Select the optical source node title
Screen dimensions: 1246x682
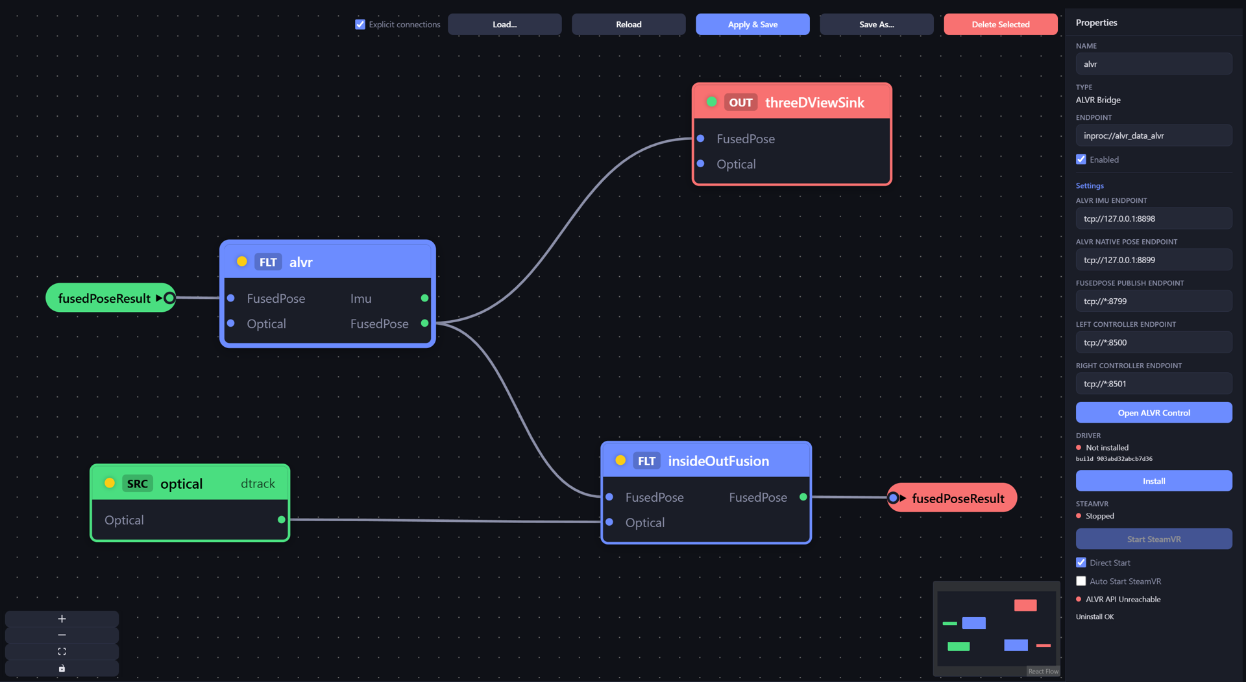(181, 484)
